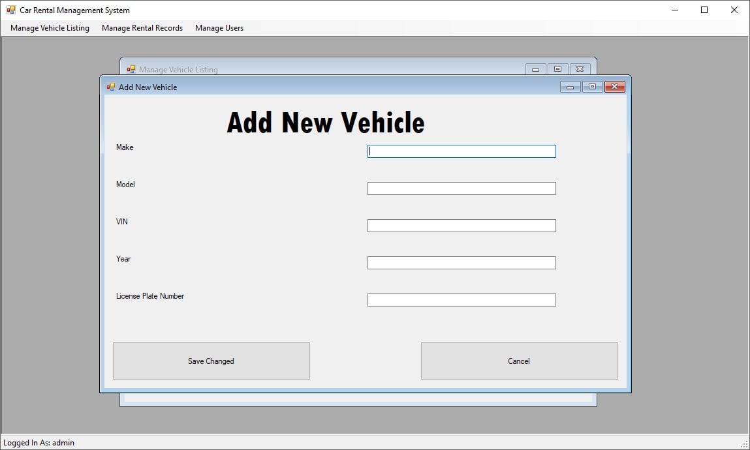Click the Manage Vehicle Listing window title icon

point(131,69)
